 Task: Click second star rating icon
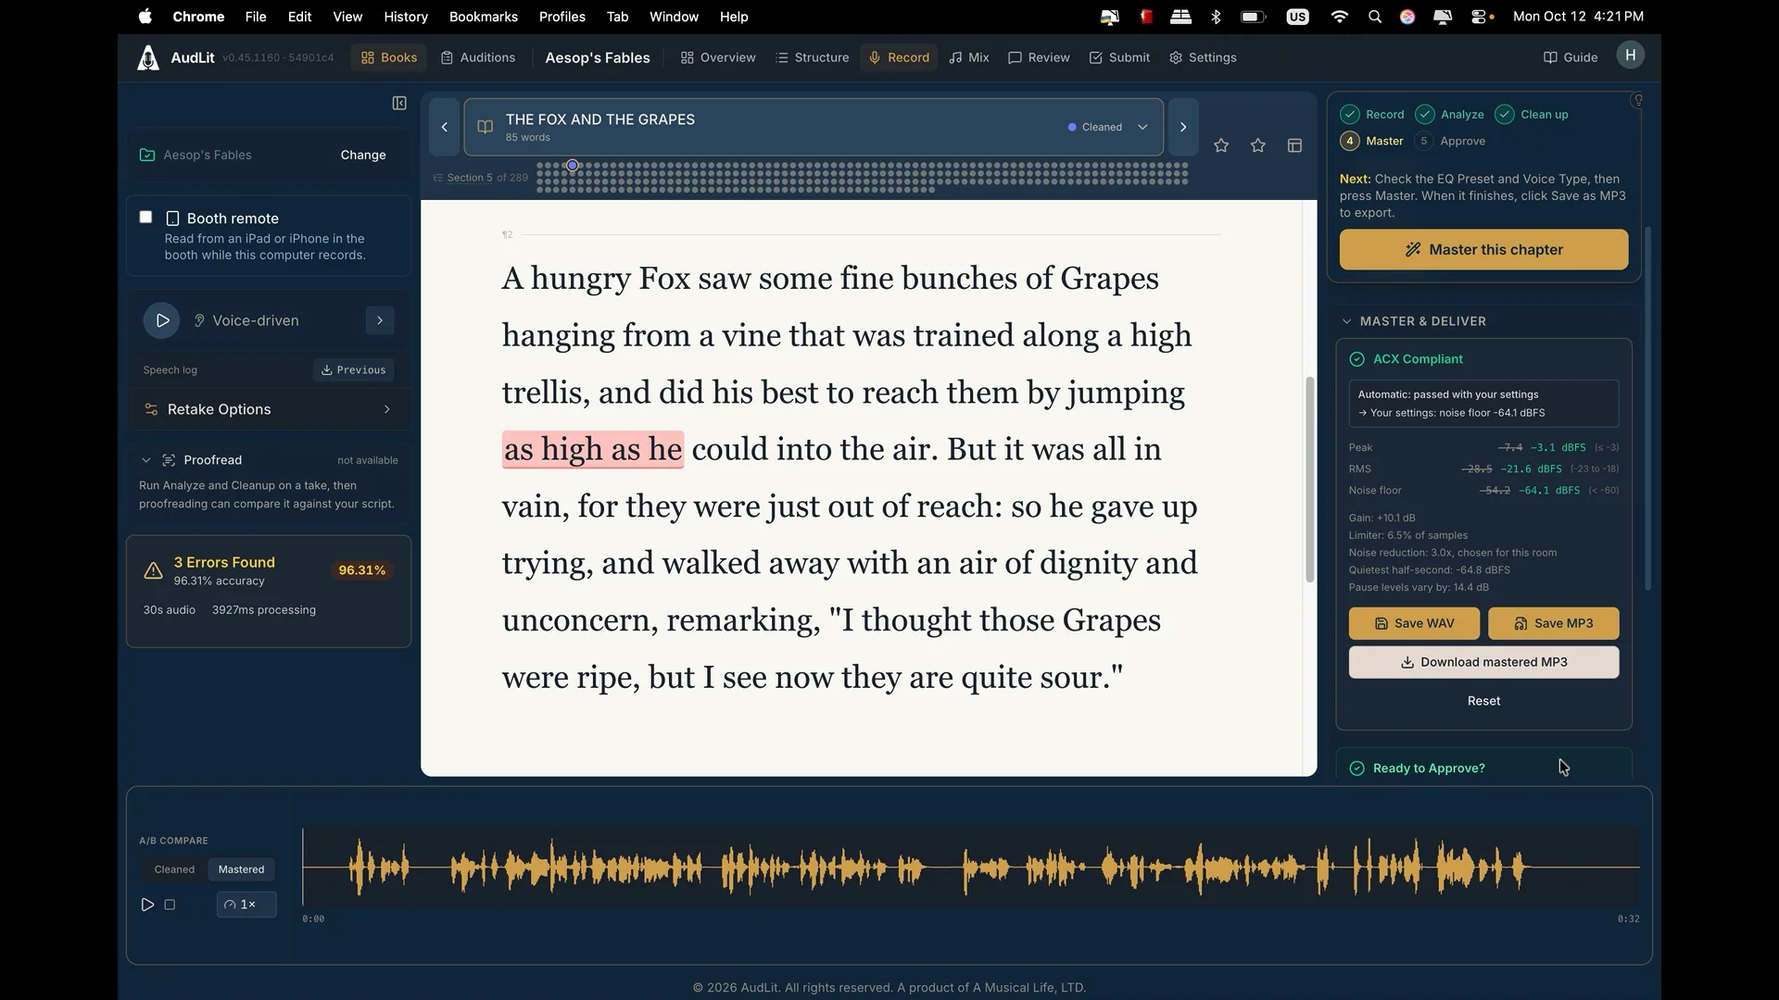click(x=1257, y=145)
